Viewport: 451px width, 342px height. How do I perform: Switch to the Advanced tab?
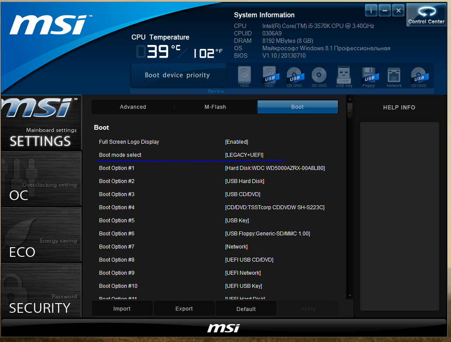point(133,107)
